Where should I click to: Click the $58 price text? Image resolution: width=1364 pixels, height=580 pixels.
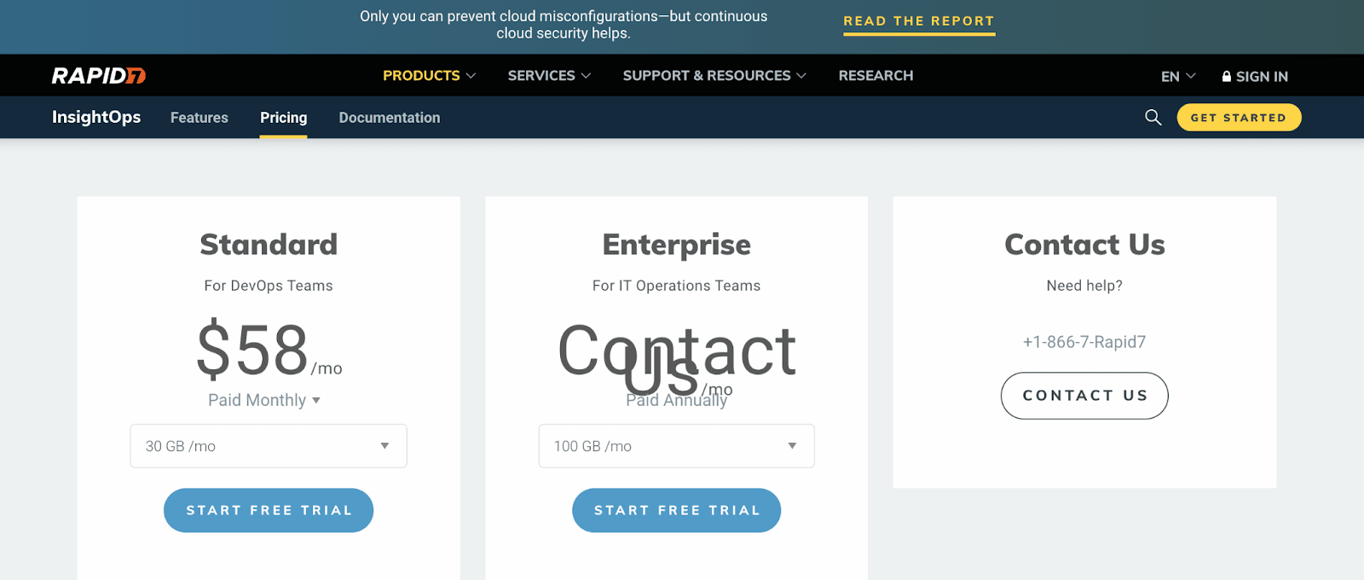[x=252, y=350]
